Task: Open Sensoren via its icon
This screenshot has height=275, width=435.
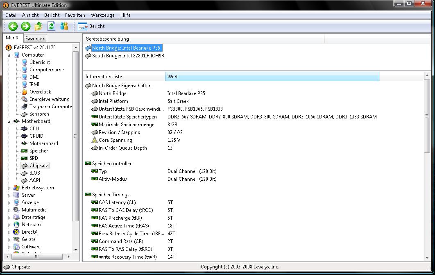Action: (x=25, y=114)
